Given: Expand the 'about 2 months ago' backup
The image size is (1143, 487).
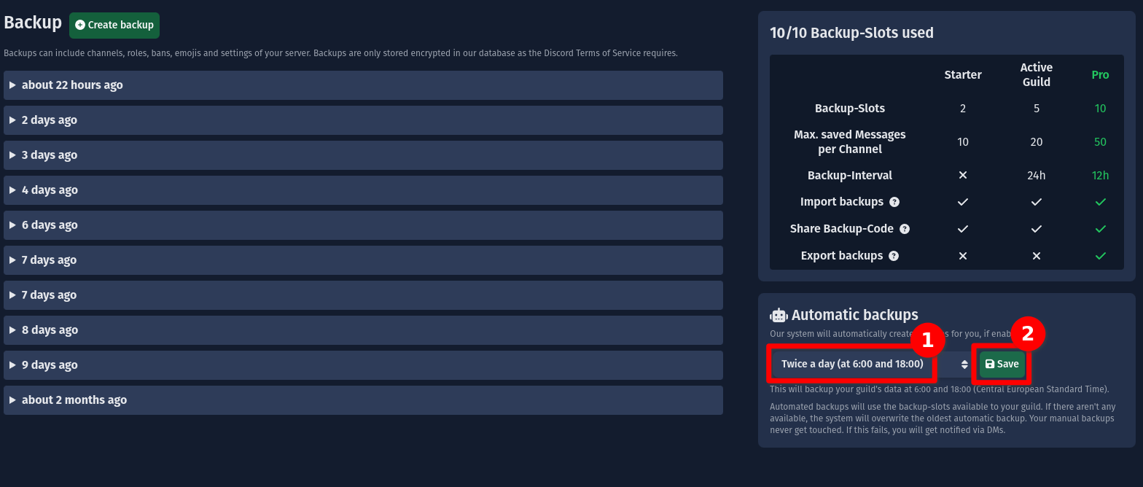Looking at the screenshot, I should coord(74,400).
